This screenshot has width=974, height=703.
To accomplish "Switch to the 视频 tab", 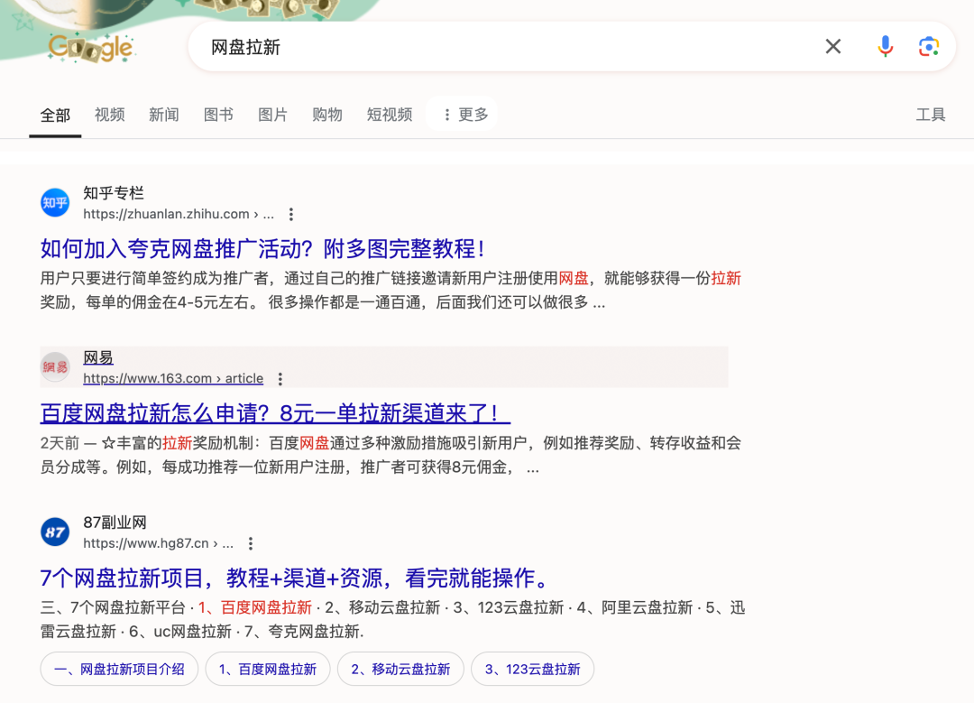I will 110,115.
